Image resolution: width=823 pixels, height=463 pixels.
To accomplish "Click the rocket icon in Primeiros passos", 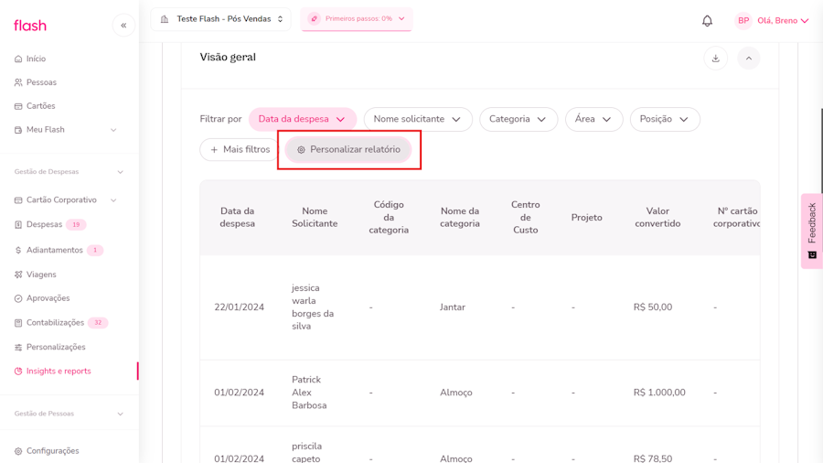I will (314, 19).
